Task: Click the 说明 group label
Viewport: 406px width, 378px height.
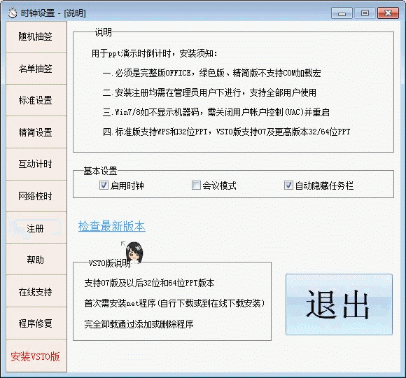Action: tap(103, 32)
